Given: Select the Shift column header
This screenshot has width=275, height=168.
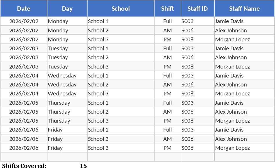Looking at the screenshot, I should [x=168, y=9].
